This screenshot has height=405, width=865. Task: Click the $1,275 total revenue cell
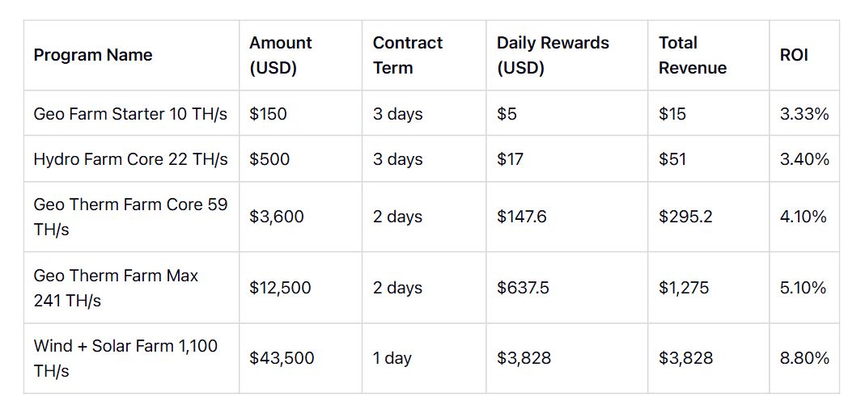pyautogui.click(x=684, y=288)
